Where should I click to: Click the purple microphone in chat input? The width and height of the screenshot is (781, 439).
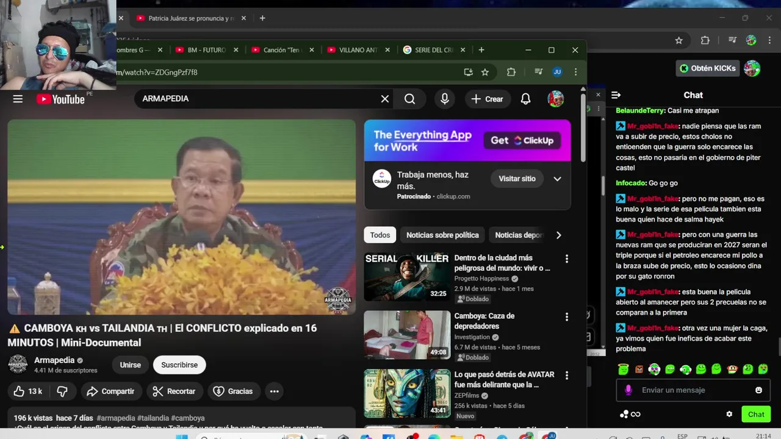click(x=628, y=390)
